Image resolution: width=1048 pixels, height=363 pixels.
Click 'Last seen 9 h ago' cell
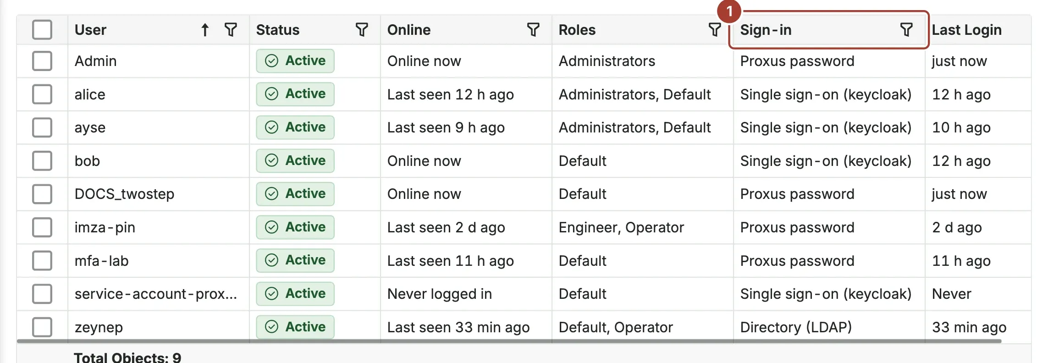click(446, 128)
